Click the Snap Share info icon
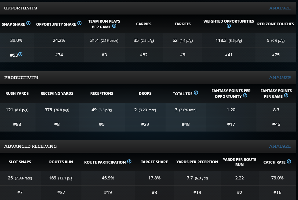 (28, 24)
